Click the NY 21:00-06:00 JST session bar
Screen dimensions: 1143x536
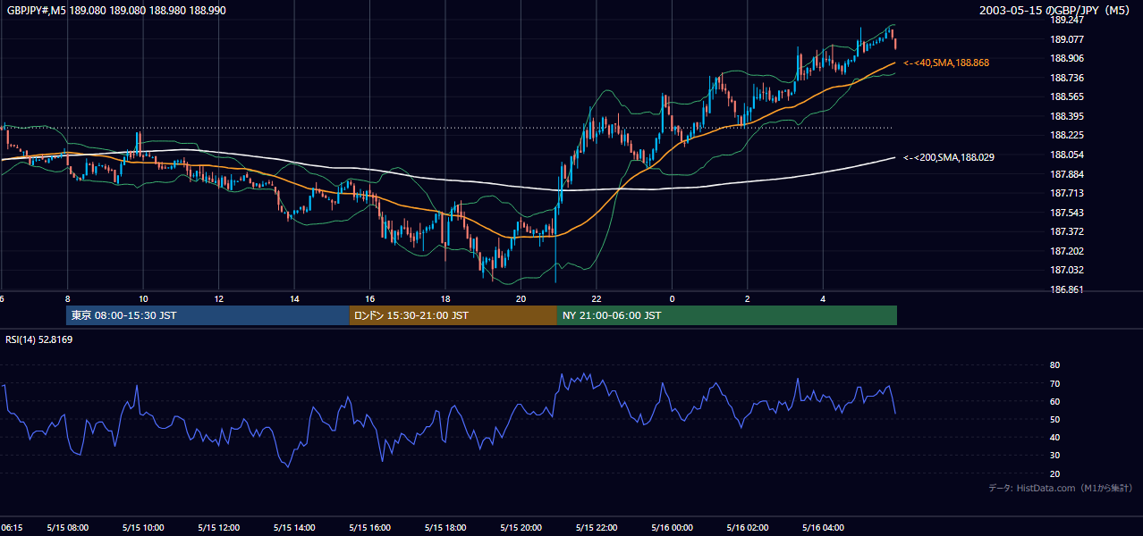(x=727, y=315)
